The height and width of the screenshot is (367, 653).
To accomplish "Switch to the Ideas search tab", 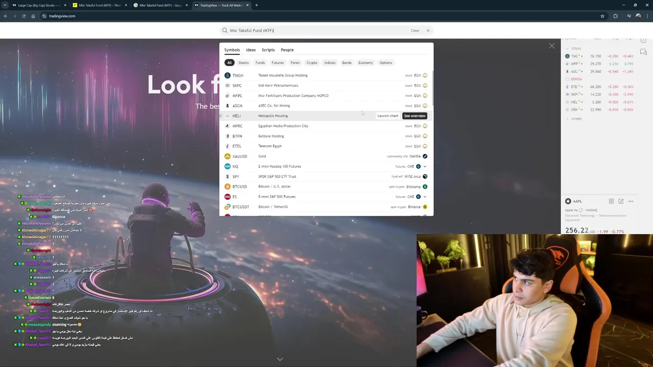I will (250, 50).
